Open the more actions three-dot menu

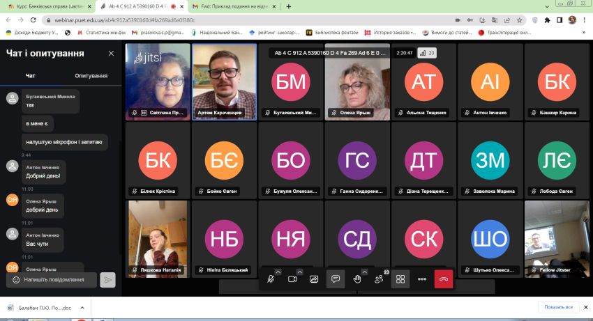(x=421, y=279)
